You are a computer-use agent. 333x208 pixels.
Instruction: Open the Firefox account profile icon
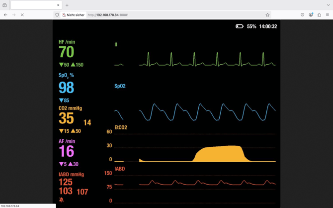(311, 15)
